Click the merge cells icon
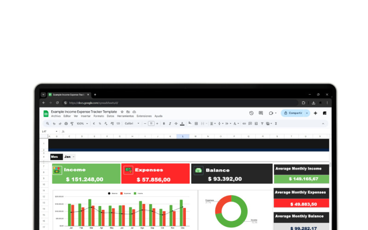This screenshot has width=368, height=230. (x=202, y=123)
